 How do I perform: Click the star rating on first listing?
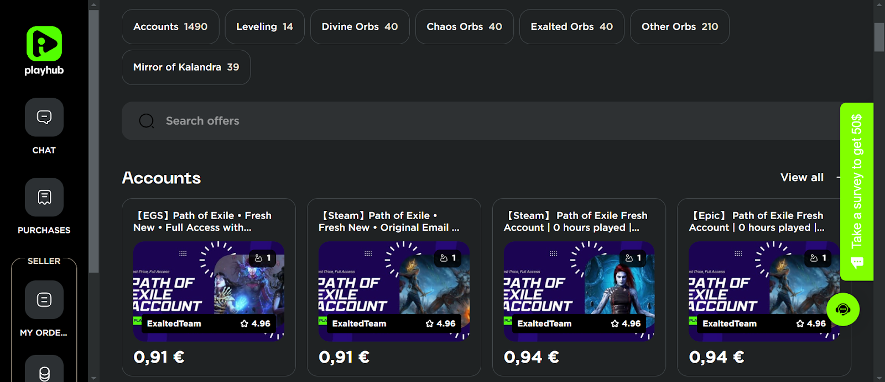coord(256,323)
